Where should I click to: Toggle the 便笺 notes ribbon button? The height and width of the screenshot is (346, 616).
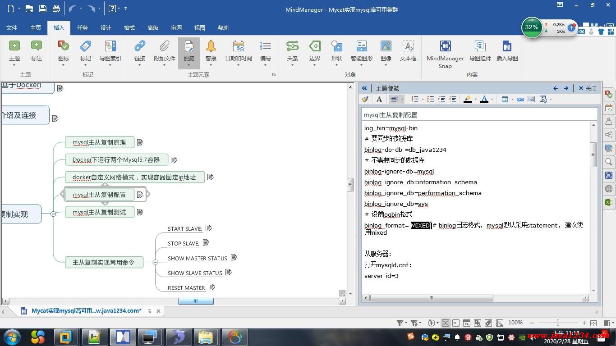click(189, 53)
